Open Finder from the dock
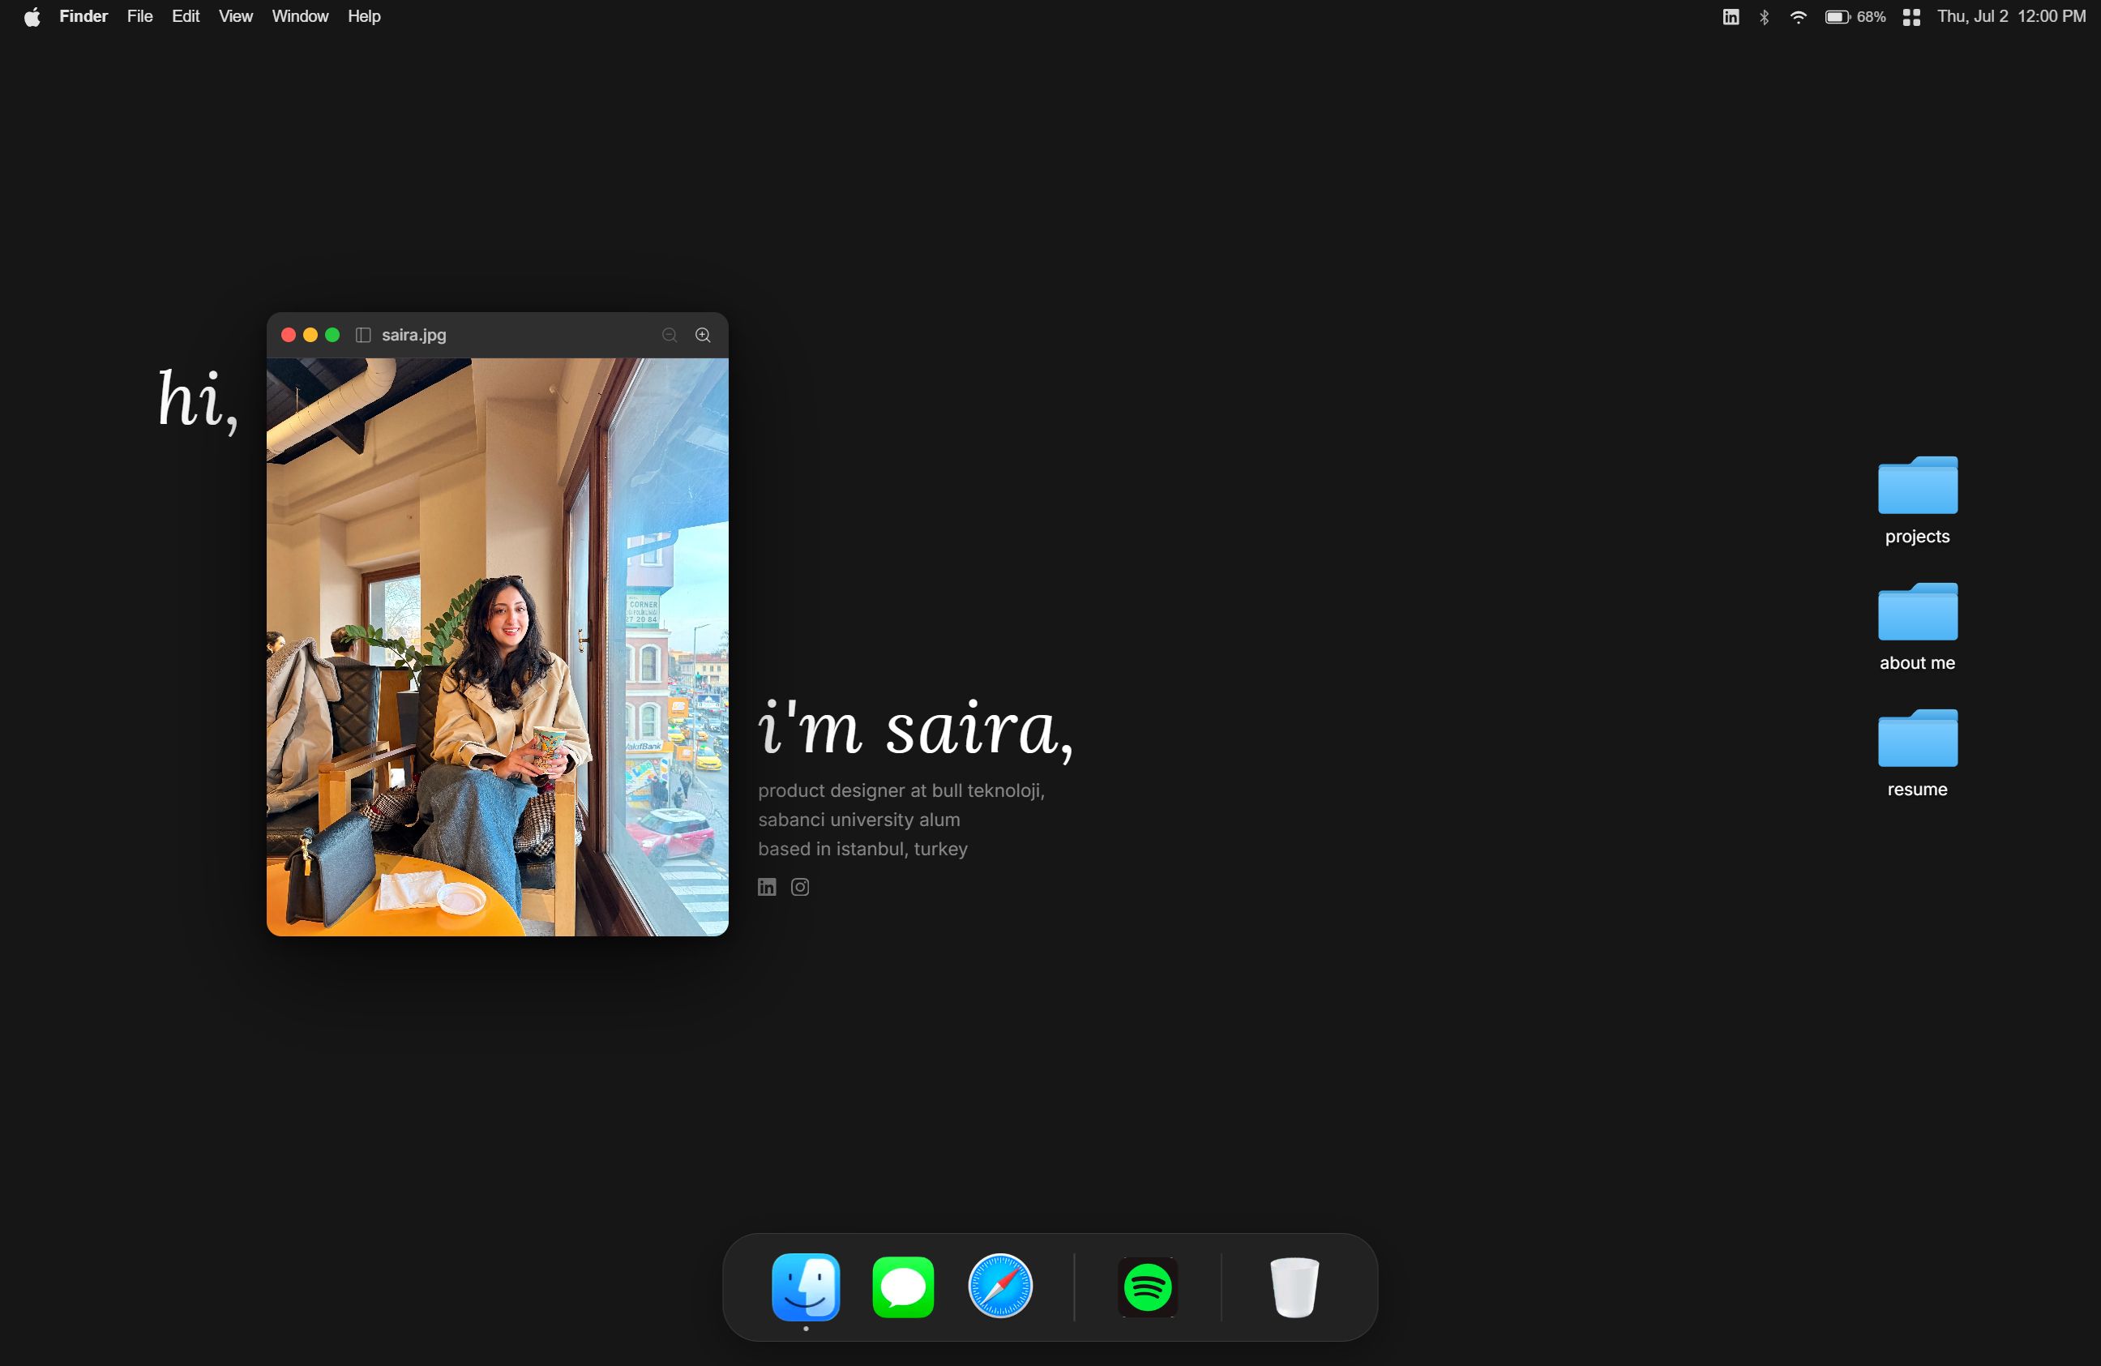This screenshot has height=1366, width=2101. [806, 1287]
